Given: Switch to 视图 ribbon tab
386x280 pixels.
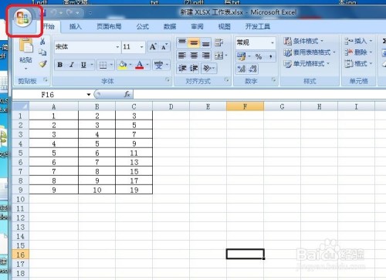Looking at the screenshot, I should [x=224, y=26].
